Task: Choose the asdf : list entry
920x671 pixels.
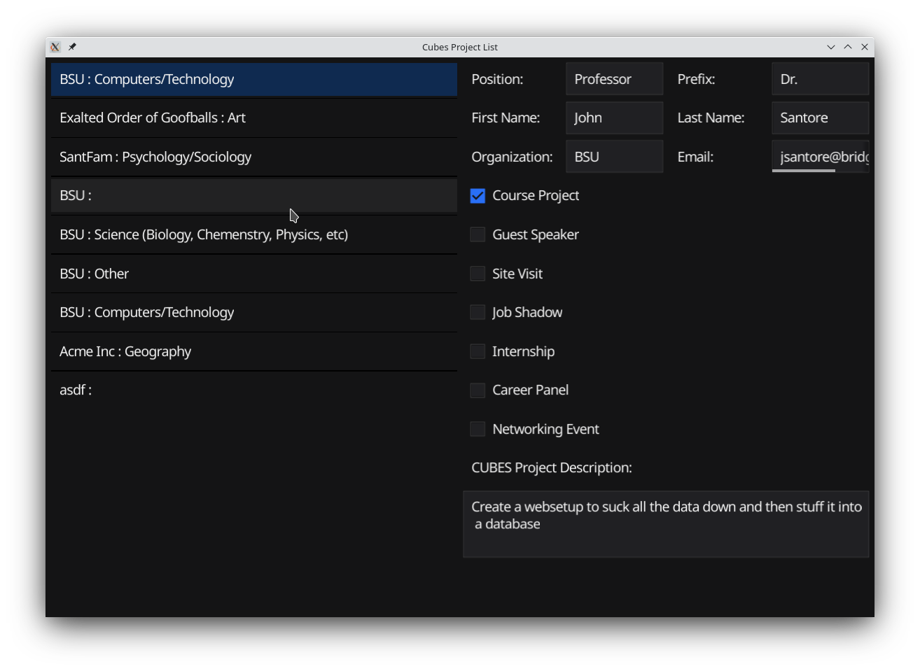Action: pyautogui.click(x=254, y=390)
